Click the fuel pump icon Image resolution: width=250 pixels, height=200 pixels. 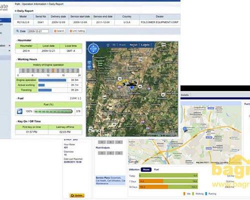19,111
